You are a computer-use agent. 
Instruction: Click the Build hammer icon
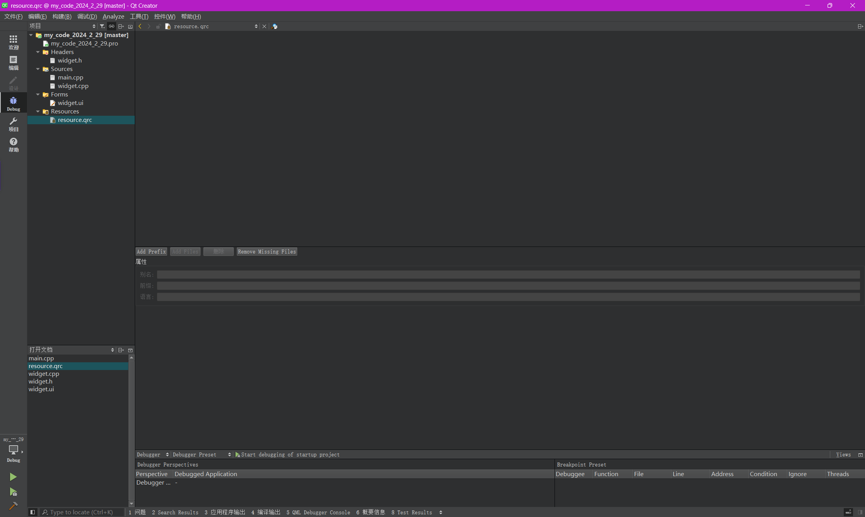pyautogui.click(x=13, y=506)
